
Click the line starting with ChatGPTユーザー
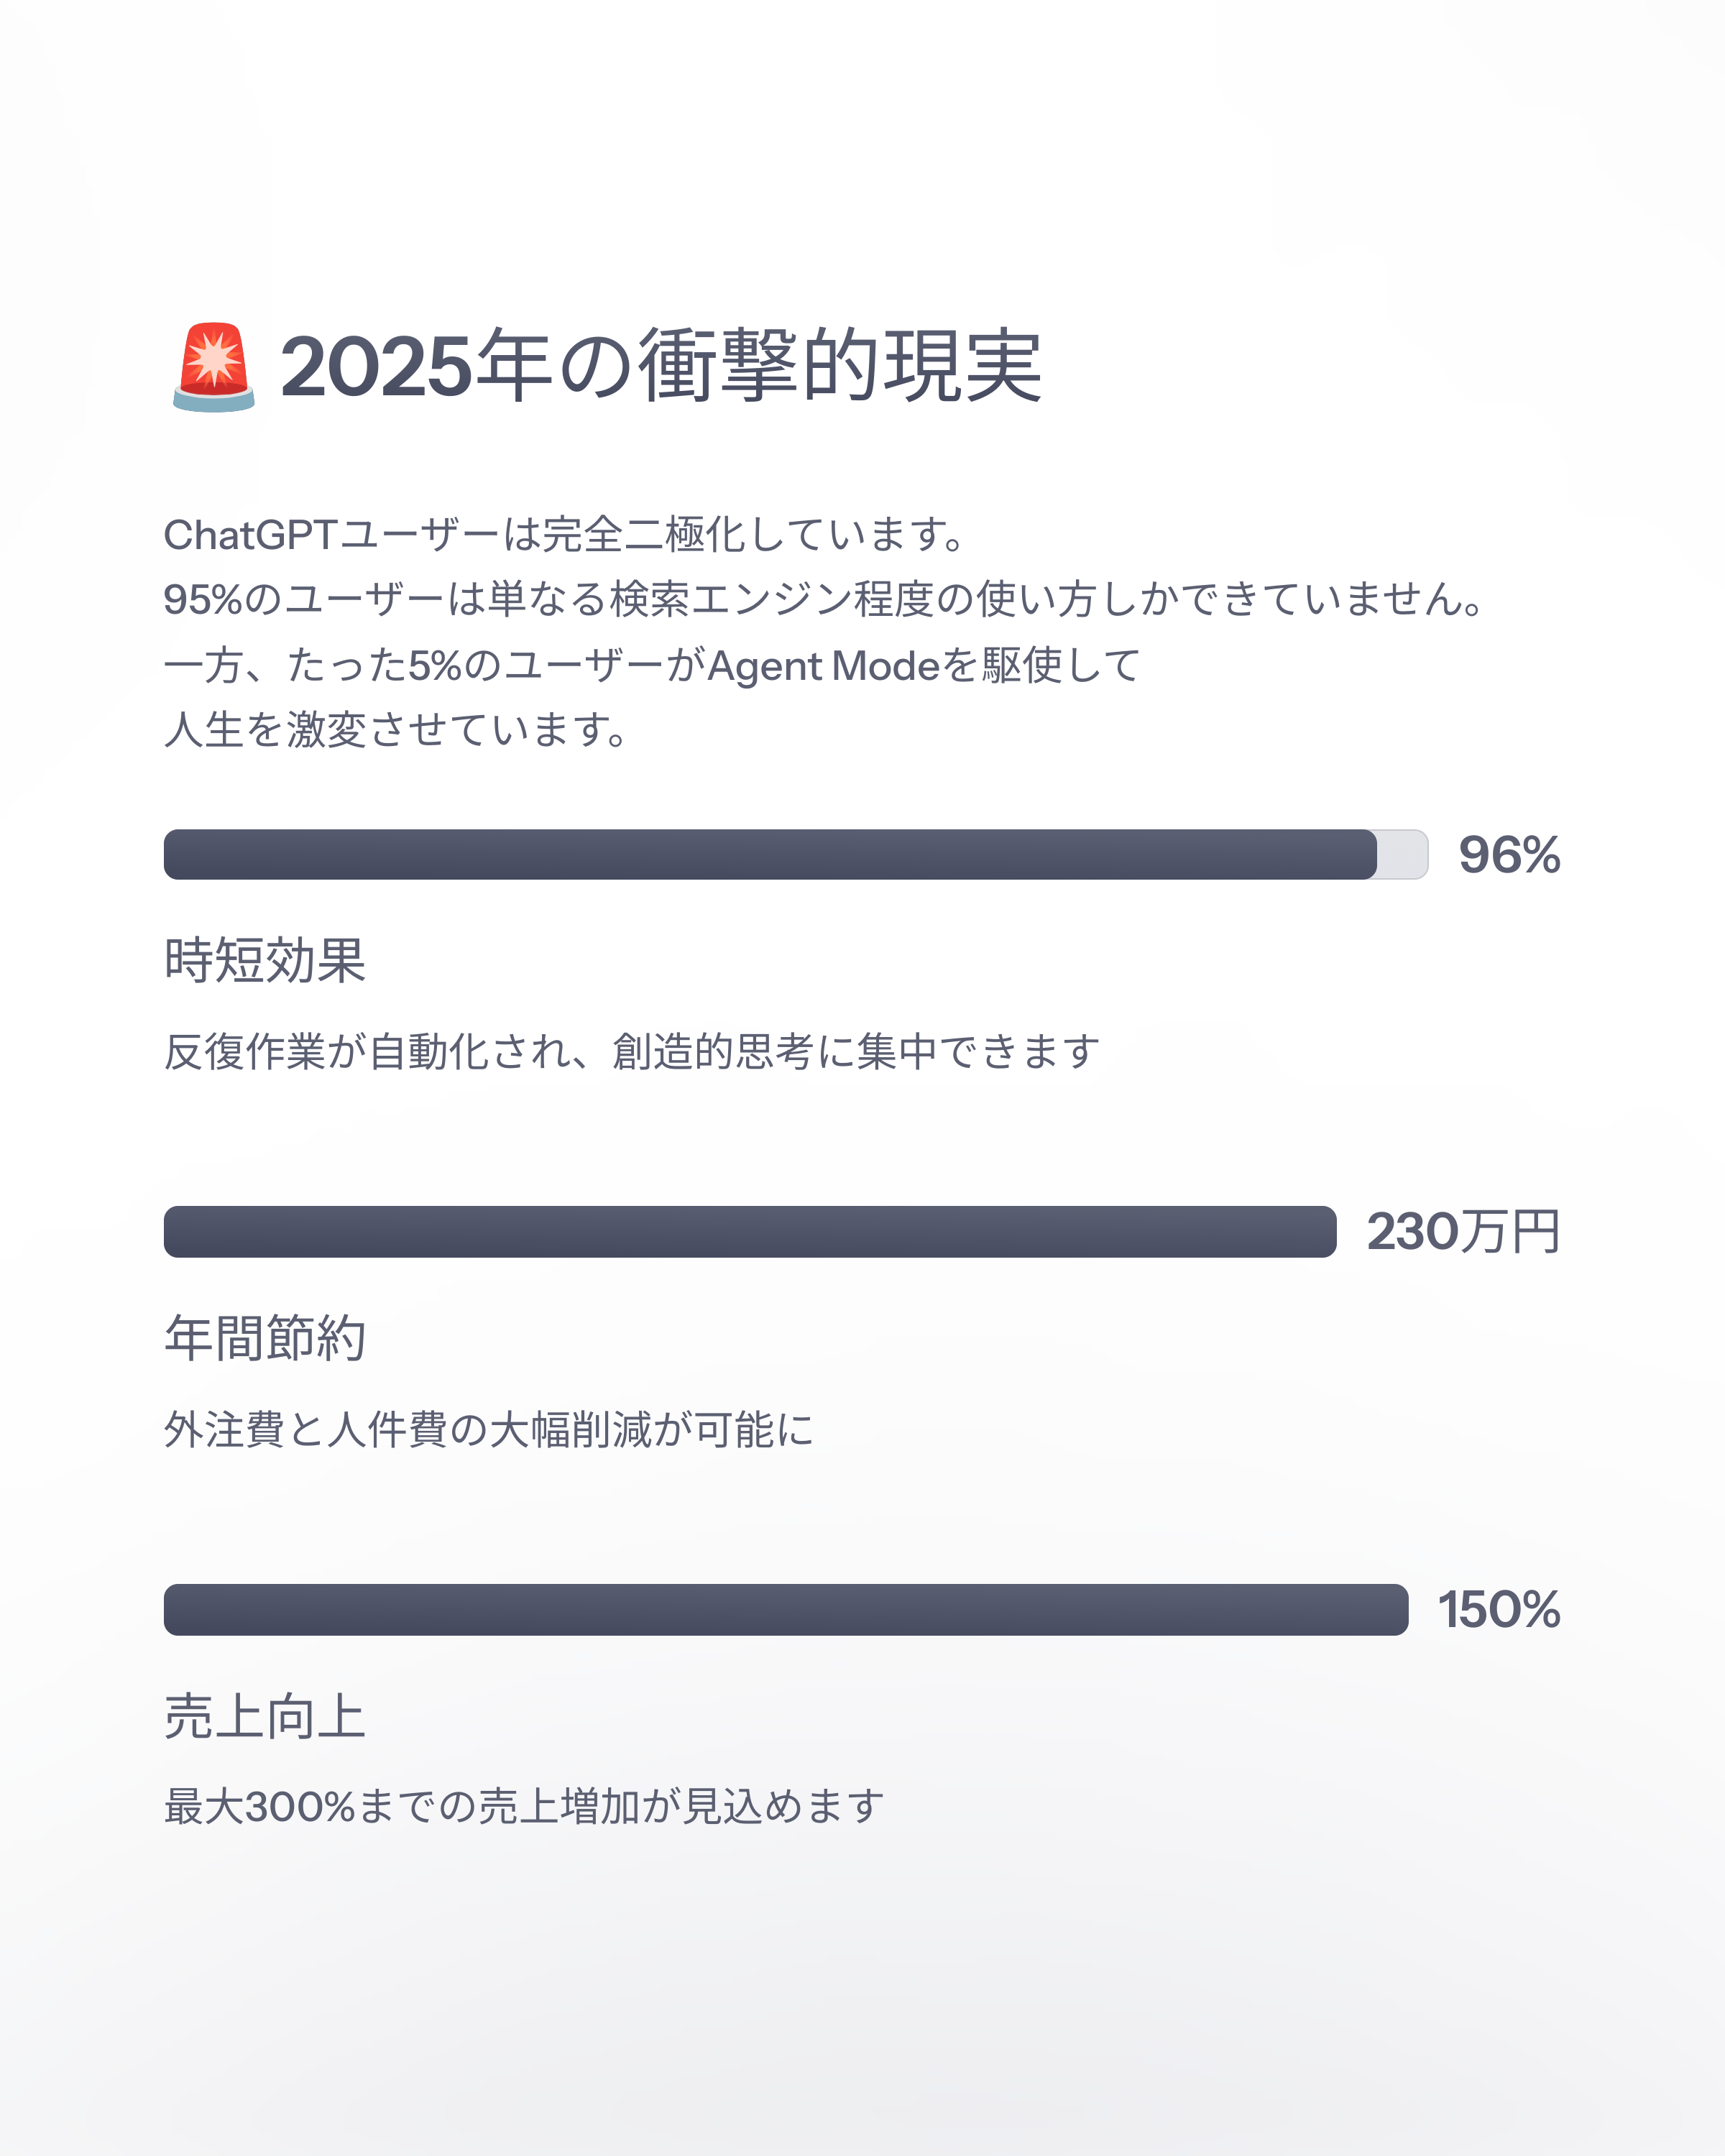click(x=564, y=534)
